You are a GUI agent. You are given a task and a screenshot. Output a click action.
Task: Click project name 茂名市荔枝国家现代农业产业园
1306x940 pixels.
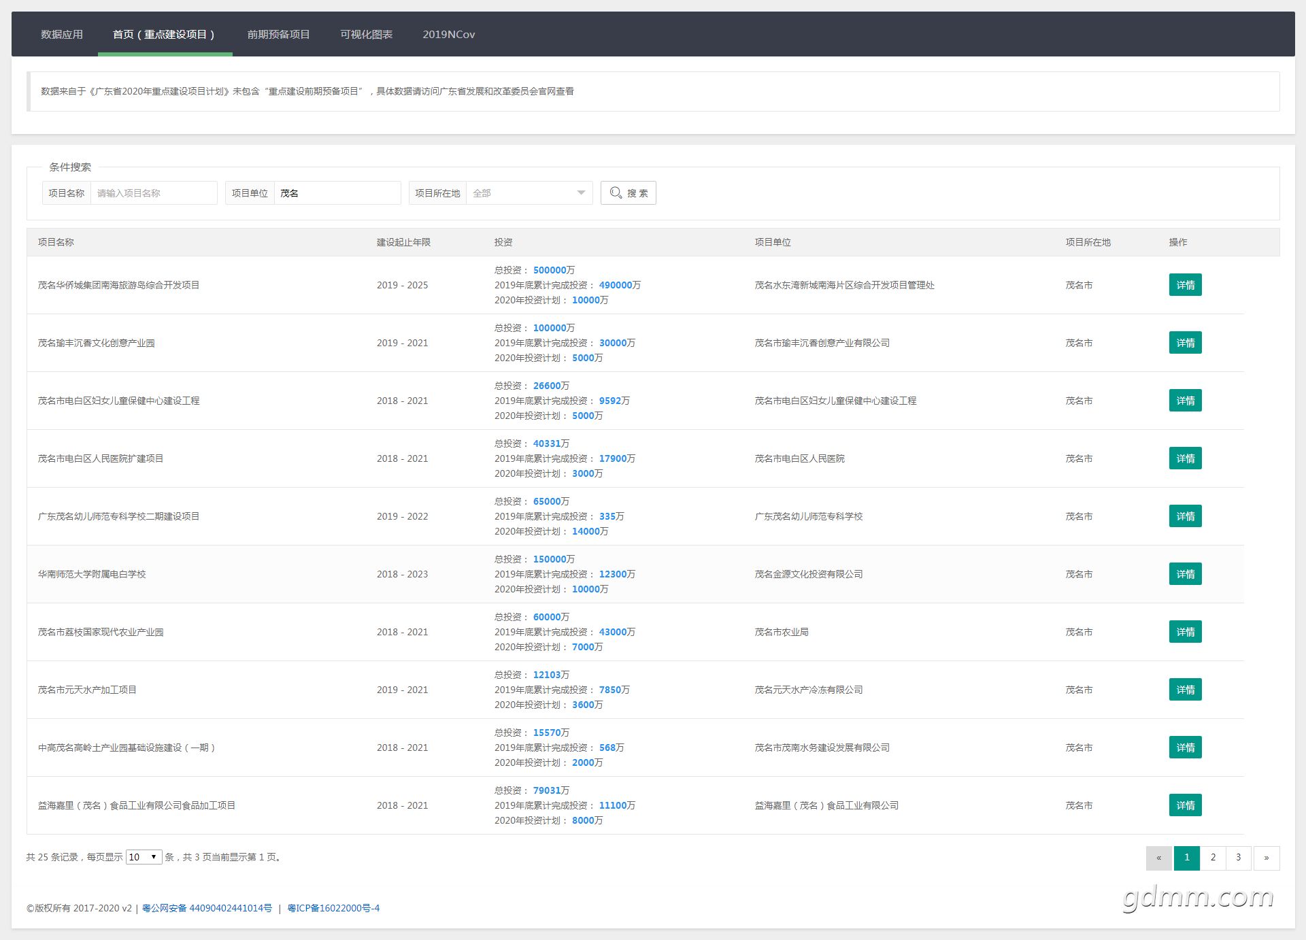101,632
